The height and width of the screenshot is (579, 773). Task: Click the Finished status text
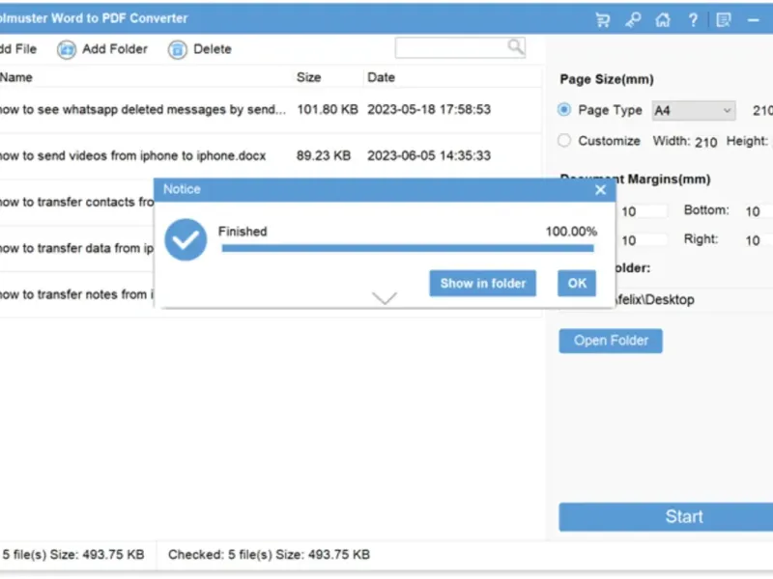pyautogui.click(x=243, y=232)
